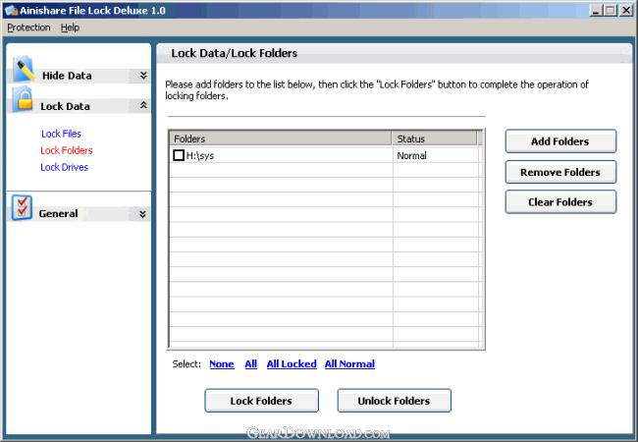Image resolution: width=638 pixels, height=442 pixels.
Task: Select None link
Action: coord(222,363)
